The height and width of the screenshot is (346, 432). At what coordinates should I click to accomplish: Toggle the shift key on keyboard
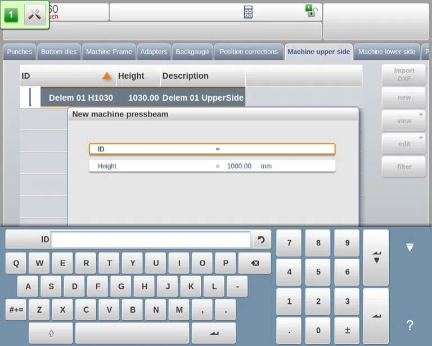51,333
